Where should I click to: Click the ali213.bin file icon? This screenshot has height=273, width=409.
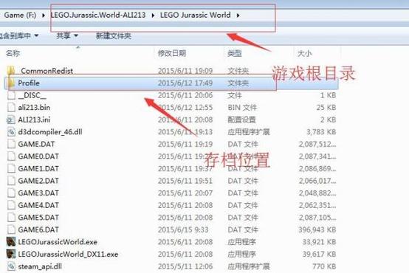(11, 108)
